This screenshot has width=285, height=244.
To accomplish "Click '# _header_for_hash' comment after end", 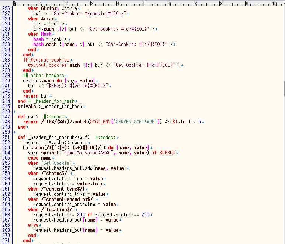I will click(52, 101).
